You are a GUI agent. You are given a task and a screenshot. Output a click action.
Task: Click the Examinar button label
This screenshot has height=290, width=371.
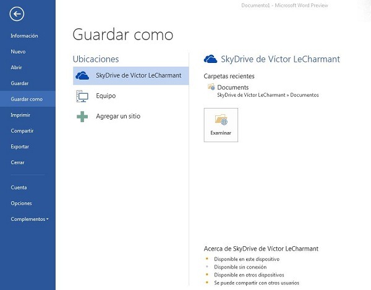221,133
